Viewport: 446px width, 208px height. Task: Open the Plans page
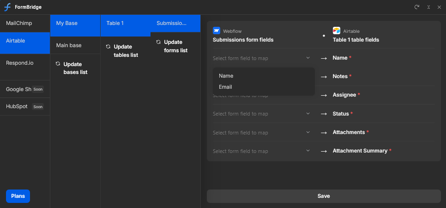18,196
